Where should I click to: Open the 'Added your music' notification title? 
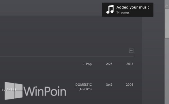click(133, 7)
